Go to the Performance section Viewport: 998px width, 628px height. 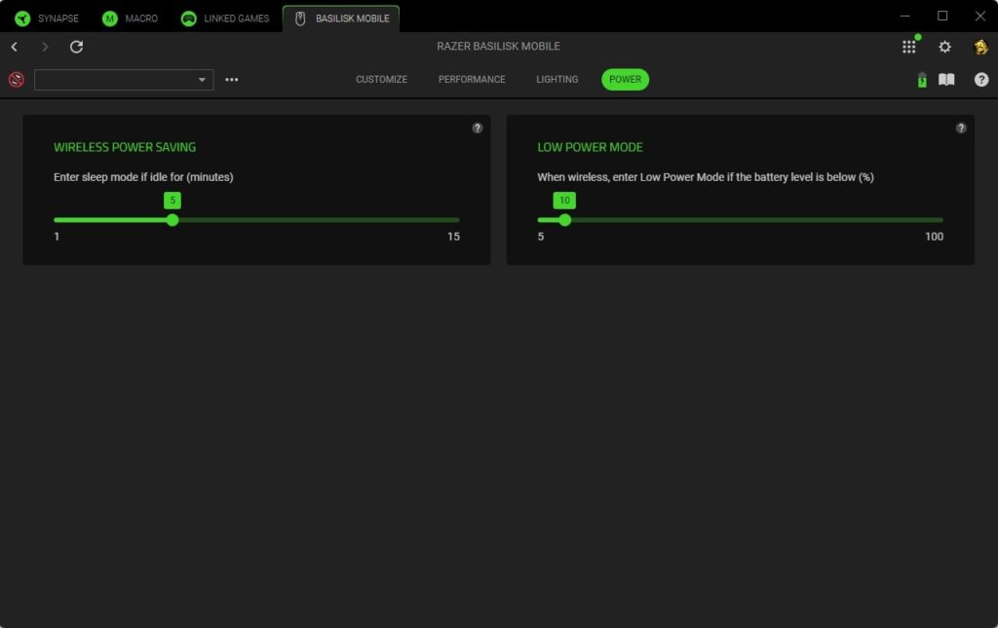(x=472, y=80)
